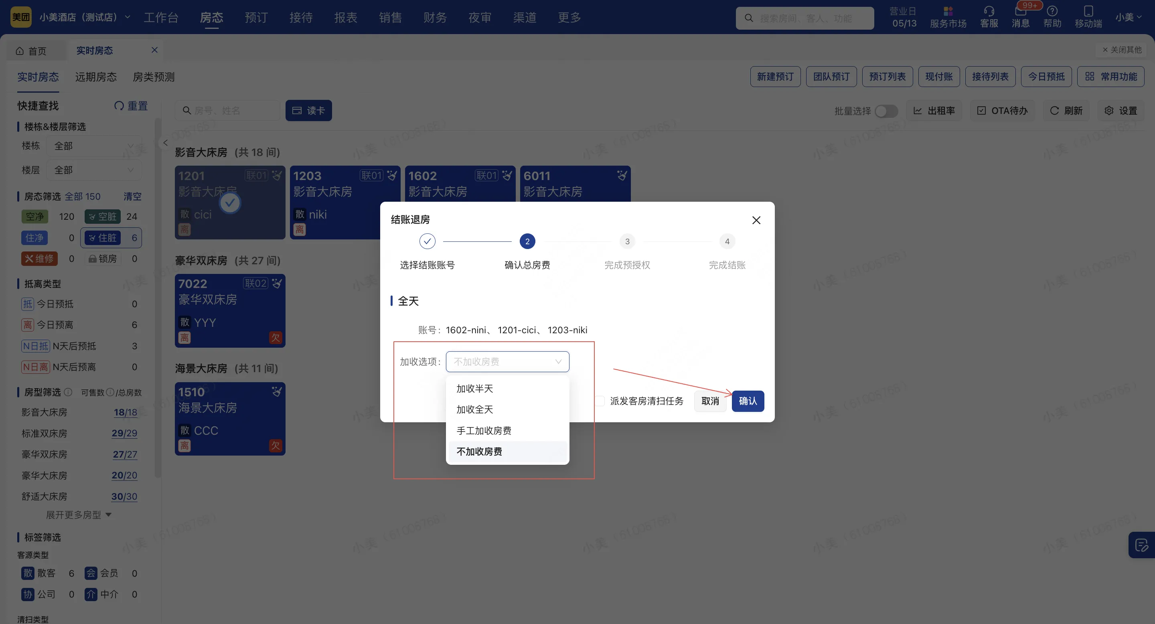Click the 房号、姓名 search field
The height and width of the screenshot is (624, 1155).
(227, 110)
